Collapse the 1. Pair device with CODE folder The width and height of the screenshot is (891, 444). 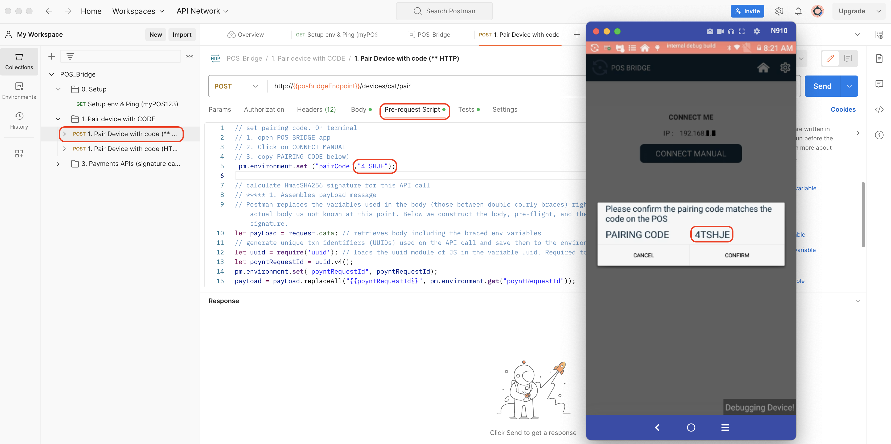tap(57, 119)
